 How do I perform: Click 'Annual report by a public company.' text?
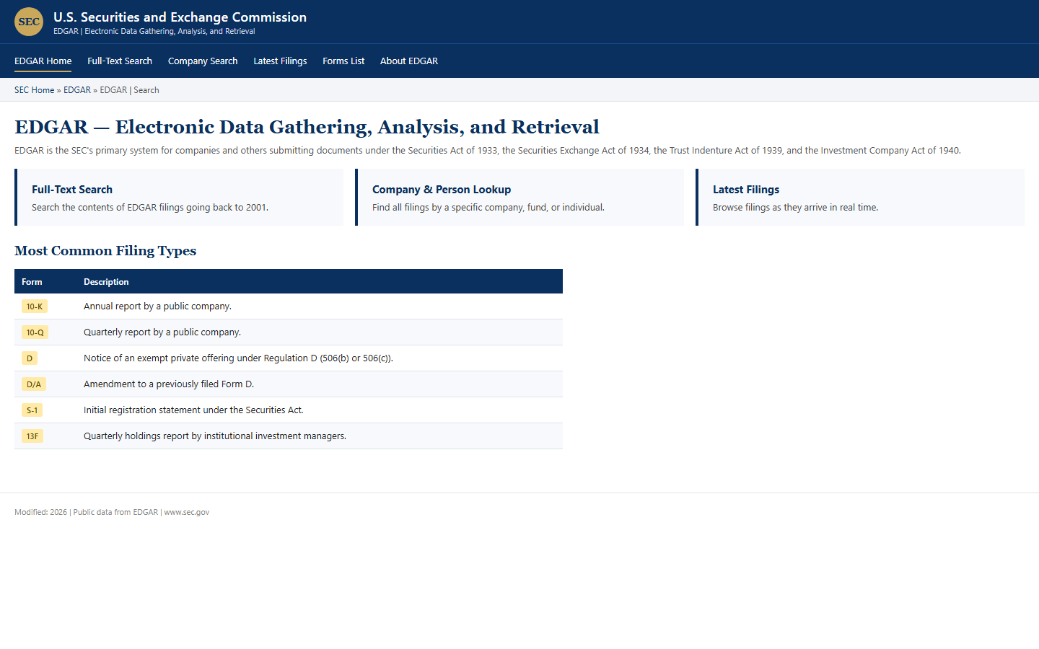157,306
